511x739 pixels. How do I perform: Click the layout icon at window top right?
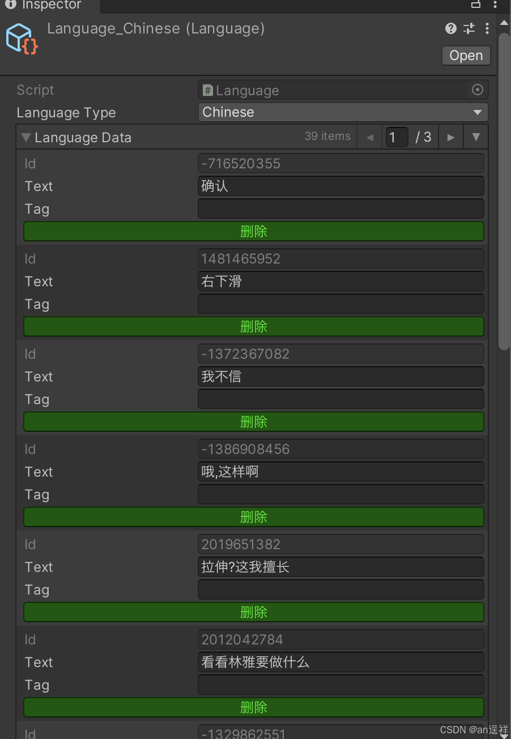click(475, 5)
